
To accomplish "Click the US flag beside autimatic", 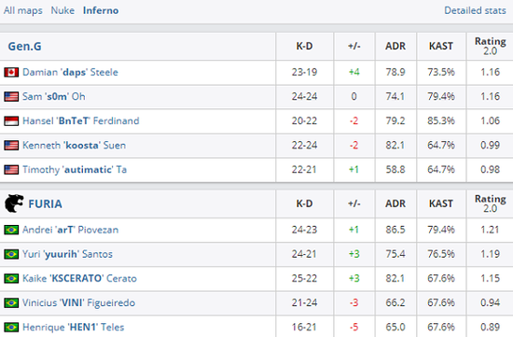I will [x=11, y=170].
